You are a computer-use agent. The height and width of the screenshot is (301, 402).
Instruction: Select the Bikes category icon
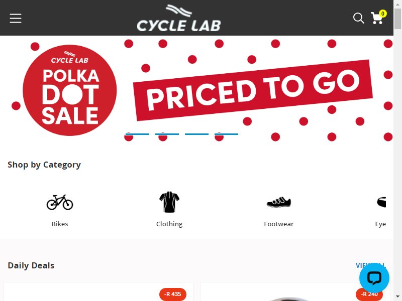click(60, 202)
